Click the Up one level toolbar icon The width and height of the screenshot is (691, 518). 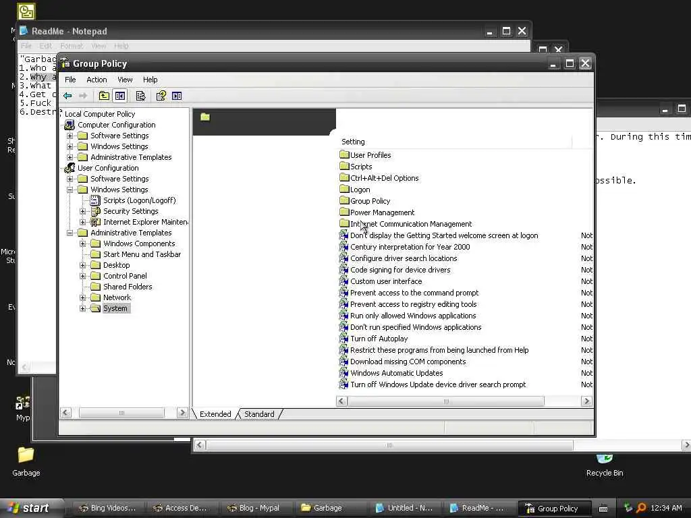click(x=104, y=96)
